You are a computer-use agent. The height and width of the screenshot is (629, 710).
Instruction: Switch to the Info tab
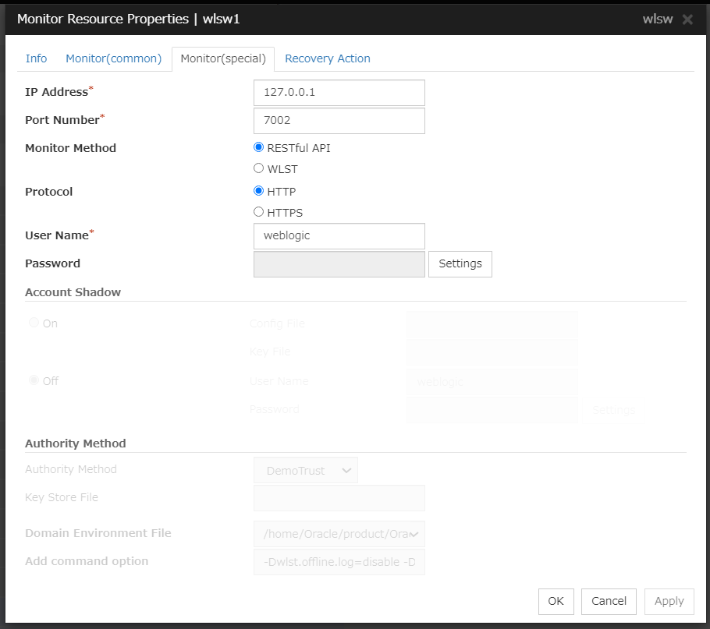(36, 58)
